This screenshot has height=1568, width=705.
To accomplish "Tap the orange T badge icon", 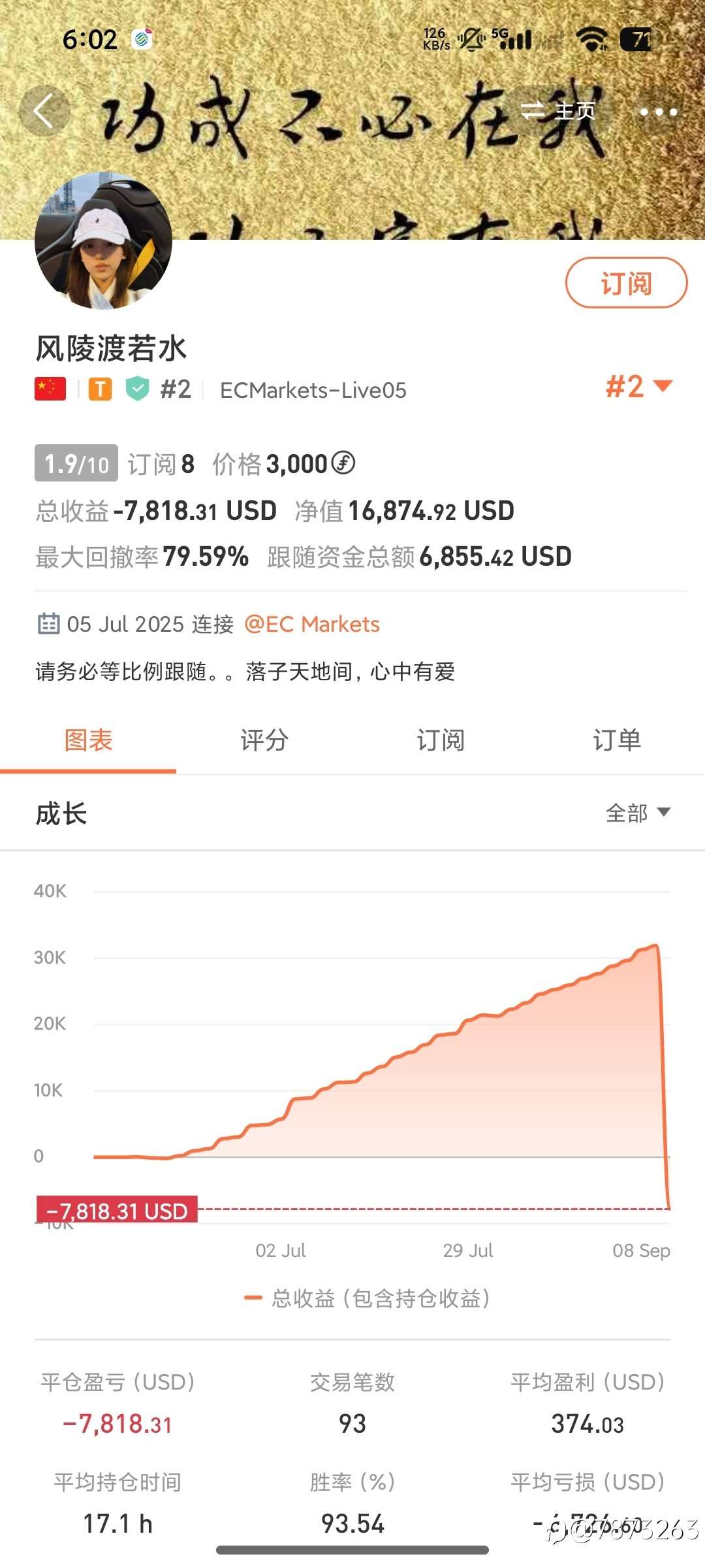I will pos(100,389).
